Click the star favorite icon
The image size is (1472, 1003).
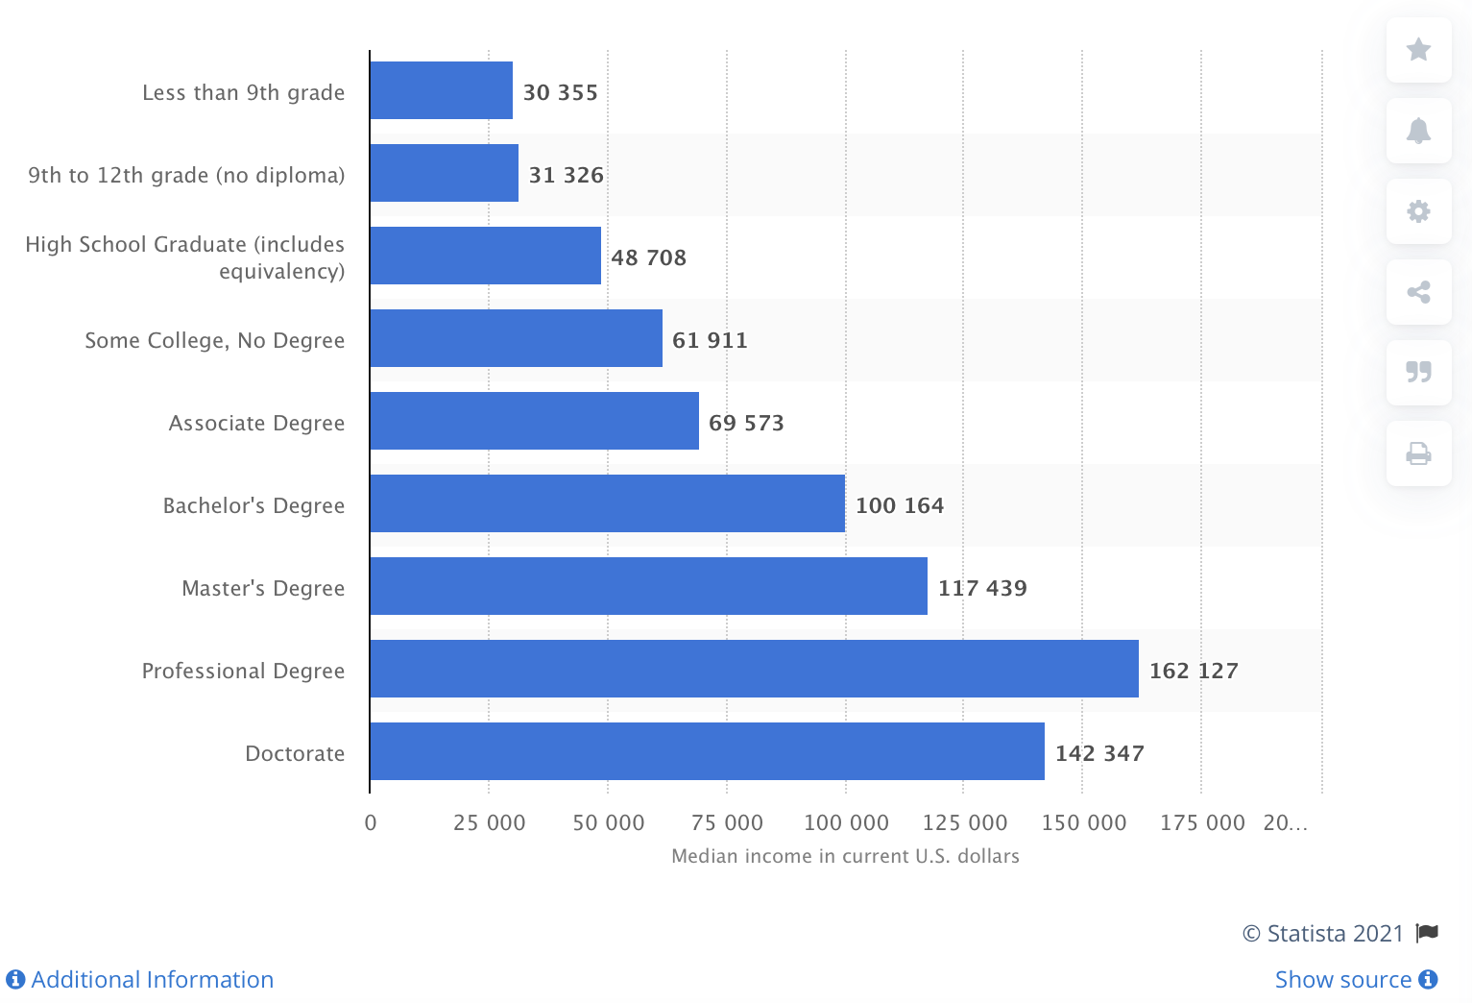(x=1418, y=50)
